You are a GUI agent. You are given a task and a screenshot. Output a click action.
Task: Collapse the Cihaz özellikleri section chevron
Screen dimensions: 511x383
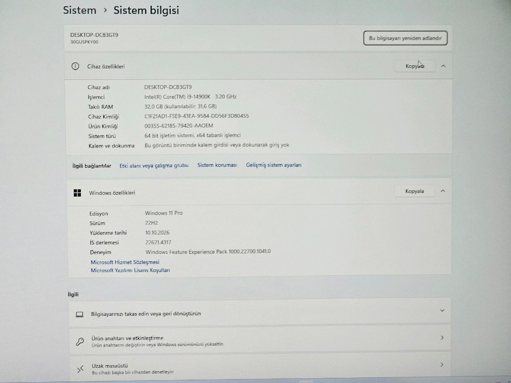coord(443,66)
